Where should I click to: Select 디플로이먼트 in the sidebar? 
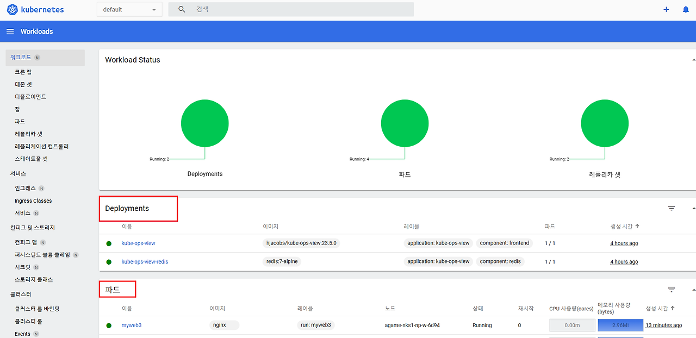[x=30, y=97]
